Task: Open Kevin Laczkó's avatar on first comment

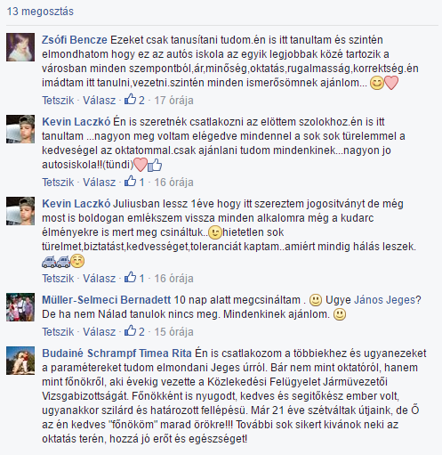Action: (x=20, y=129)
